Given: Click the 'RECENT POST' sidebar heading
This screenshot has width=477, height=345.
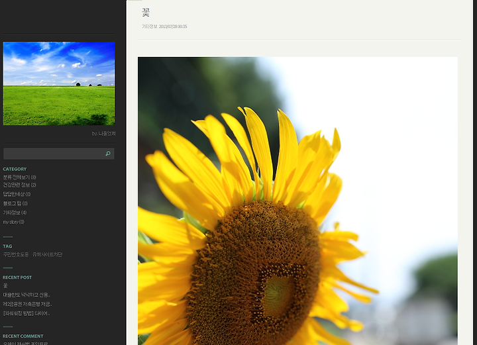Looking at the screenshot, I should pyautogui.click(x=17, y=277).
